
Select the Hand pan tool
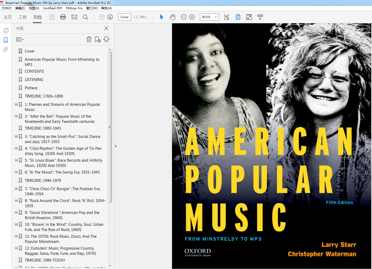[x=173, y=17]
